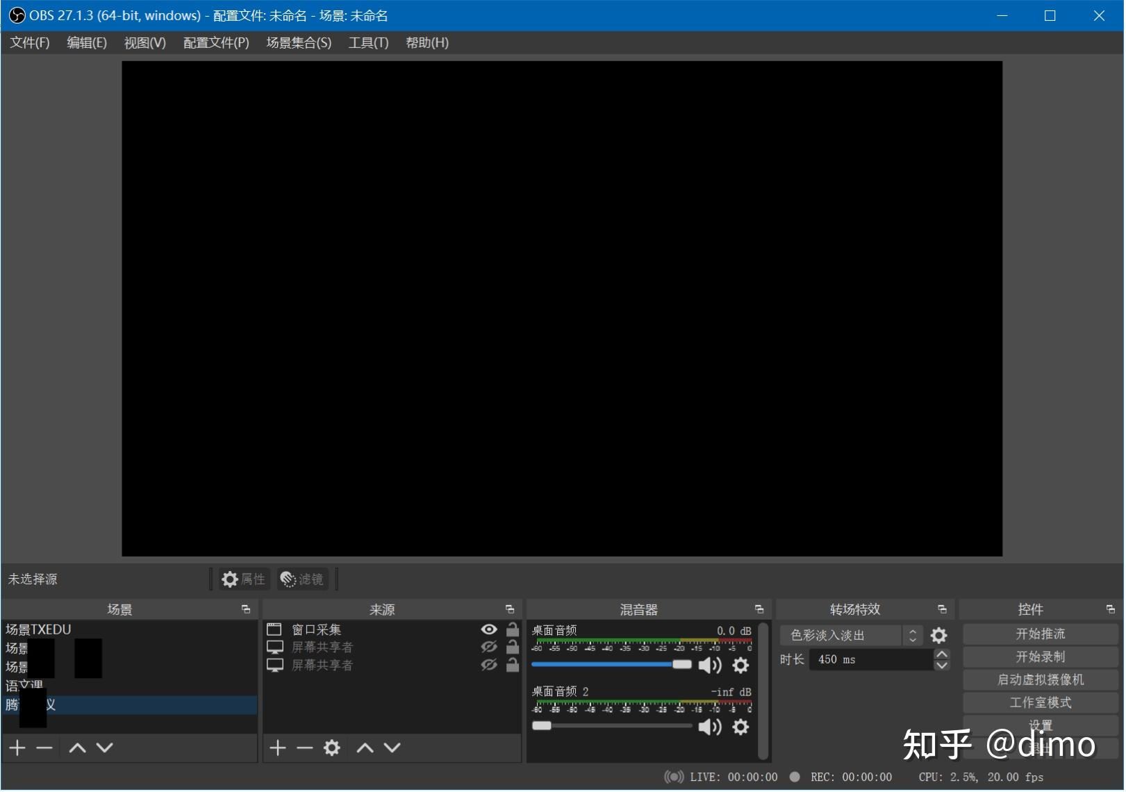Move source down with the down arrow icon
1126x792 pixels.
pos(392,748)
